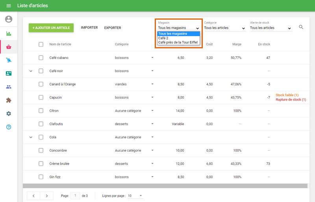
Task: Choose Café 2 from store list
Action: point(164,38)
